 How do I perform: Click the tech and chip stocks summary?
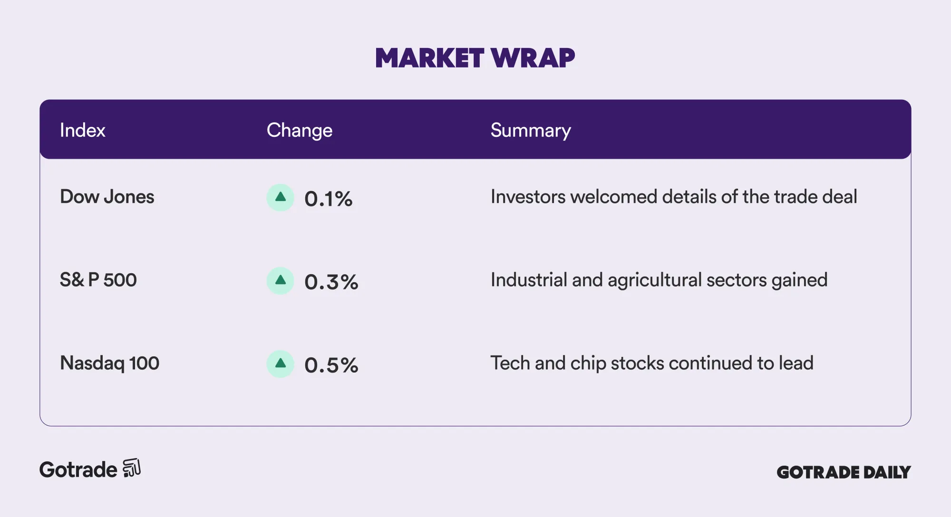pos(651,363)
